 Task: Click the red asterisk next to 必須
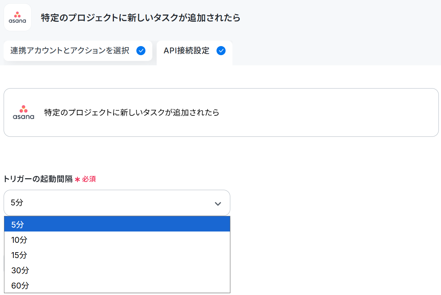[x=77, y=179]
